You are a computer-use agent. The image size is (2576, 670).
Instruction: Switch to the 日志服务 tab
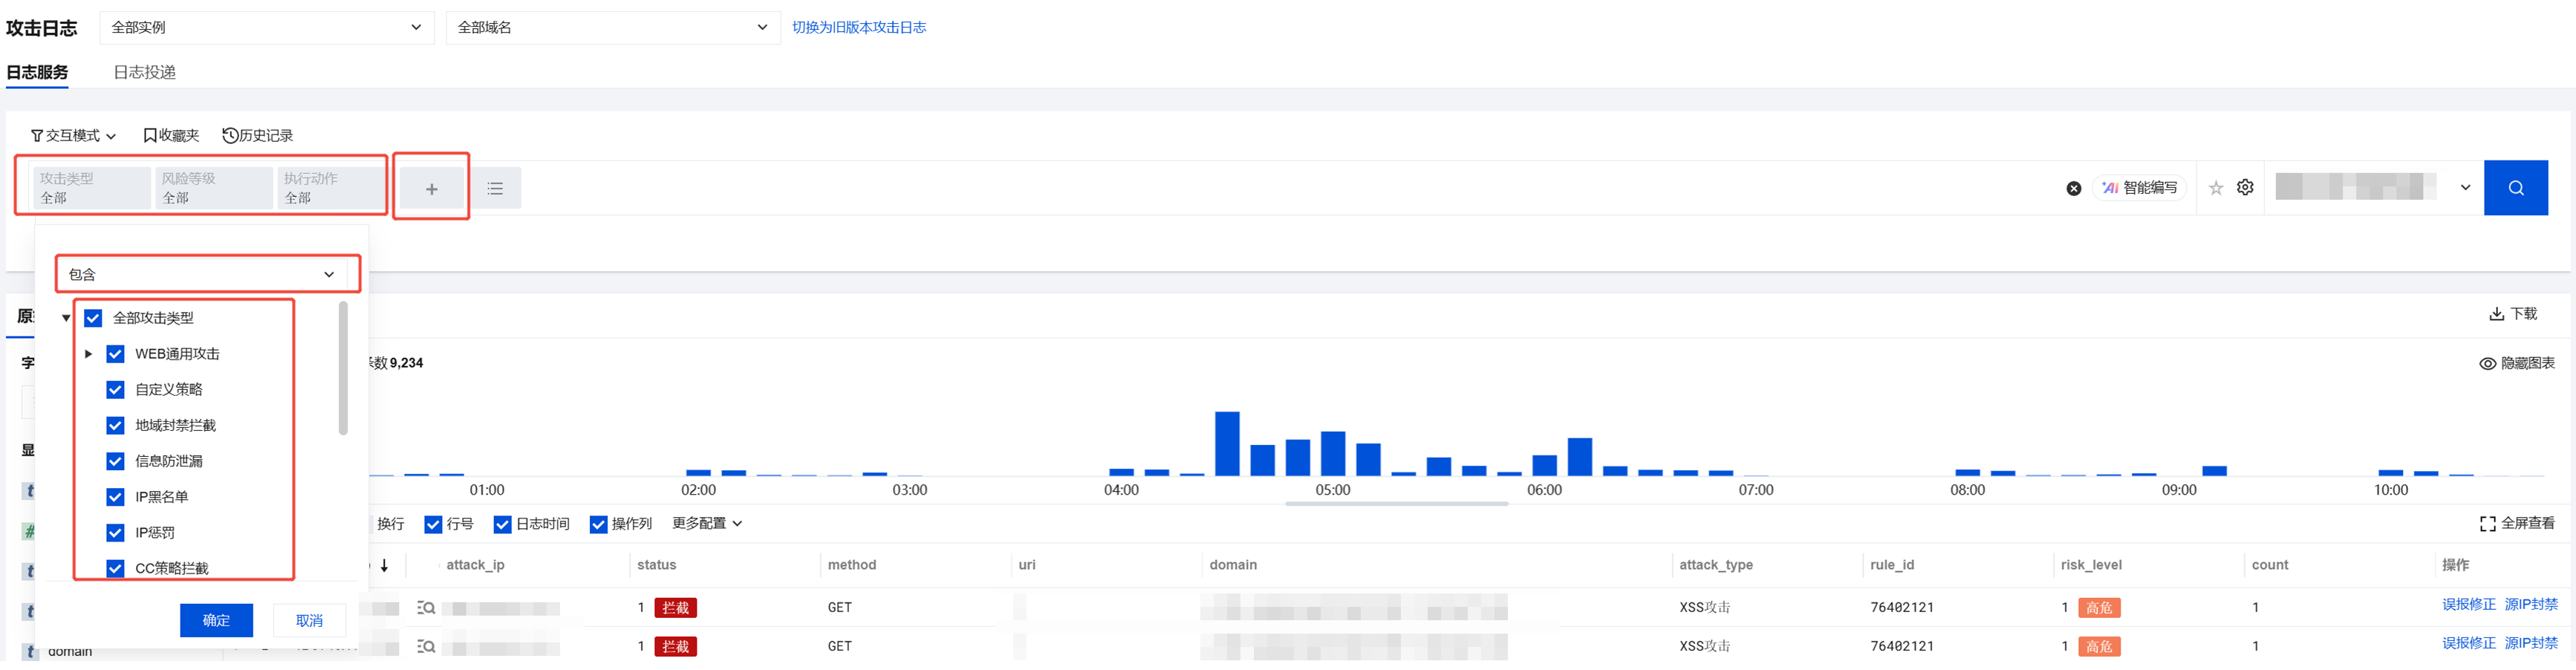coord(37,73)
